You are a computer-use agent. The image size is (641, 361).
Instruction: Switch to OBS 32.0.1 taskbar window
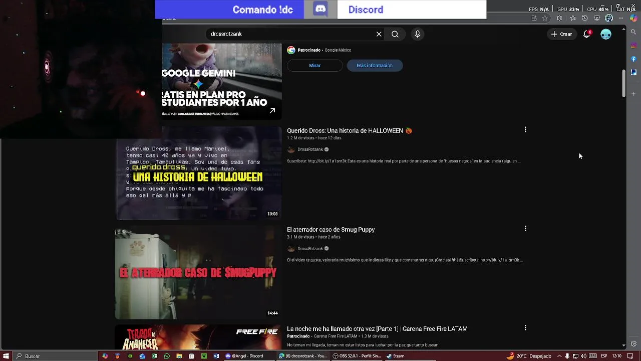[x=357, y=356]
